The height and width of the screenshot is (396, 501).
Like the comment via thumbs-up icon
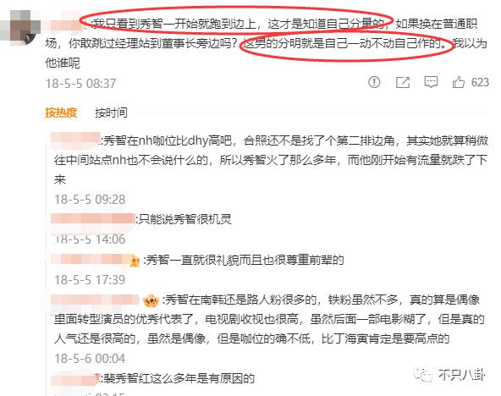tap(458, 82)
